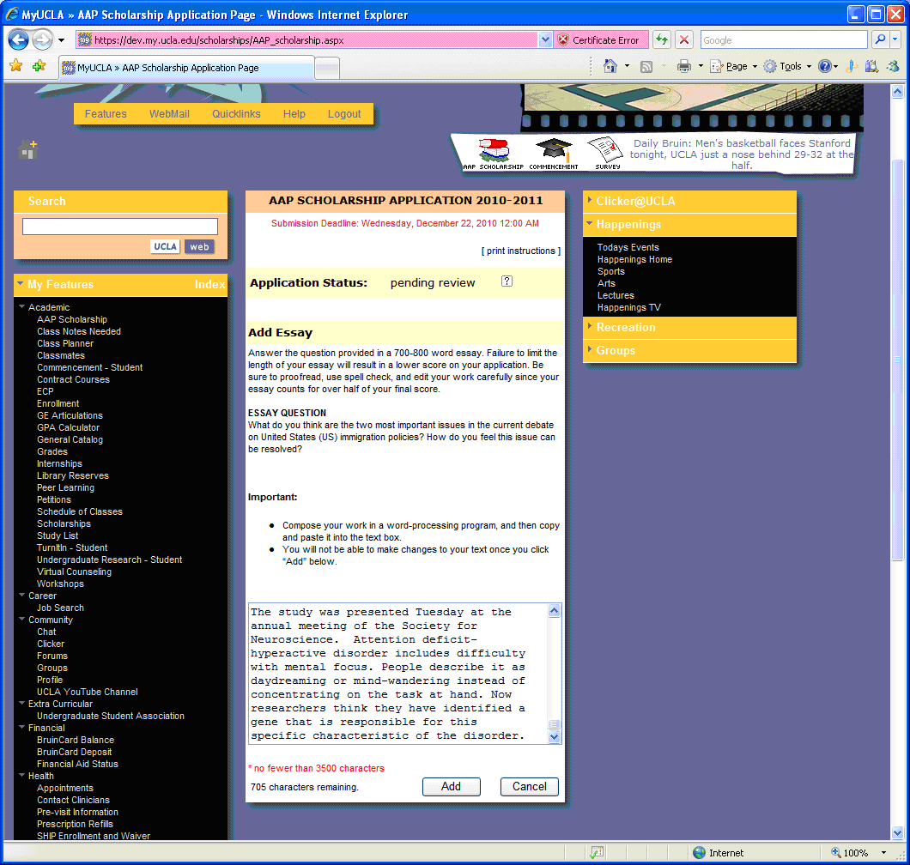Open the Favorites star icon
910x865 pixels.
pos(15,66)
